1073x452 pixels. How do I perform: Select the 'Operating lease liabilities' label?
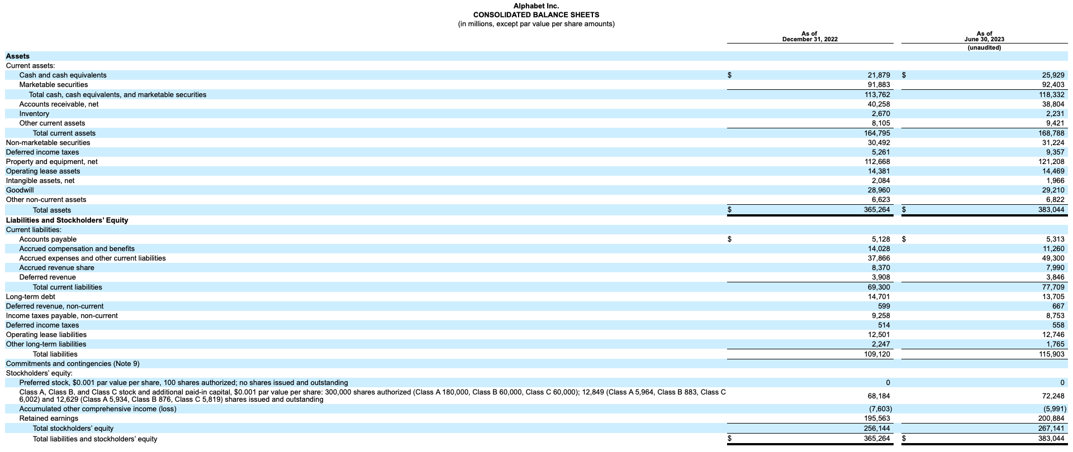[x=46, y=335]
